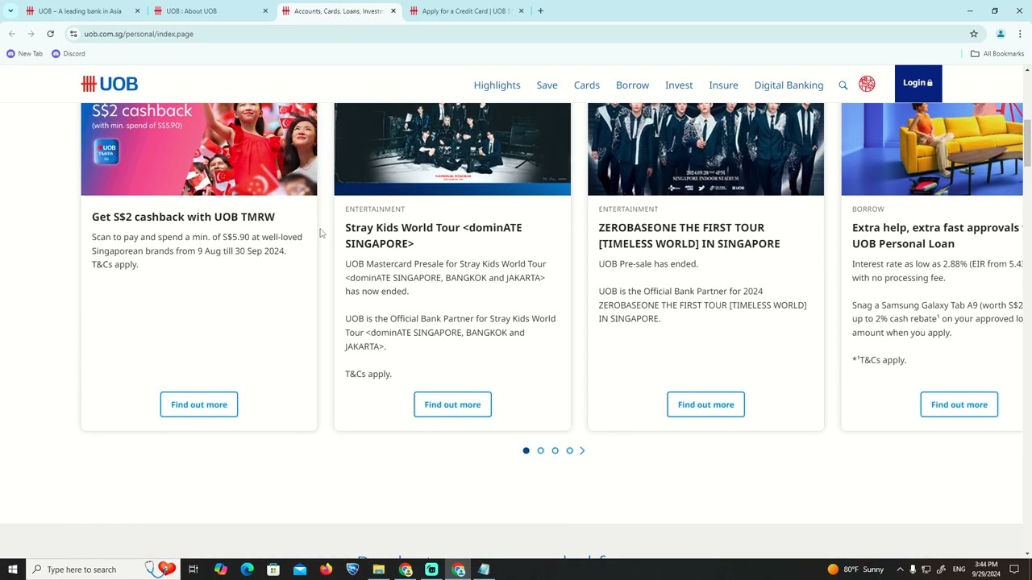This screenshot has width=1032, height=580.
Task: Click the browser forward arrow
Action: (x=31, y=34)
